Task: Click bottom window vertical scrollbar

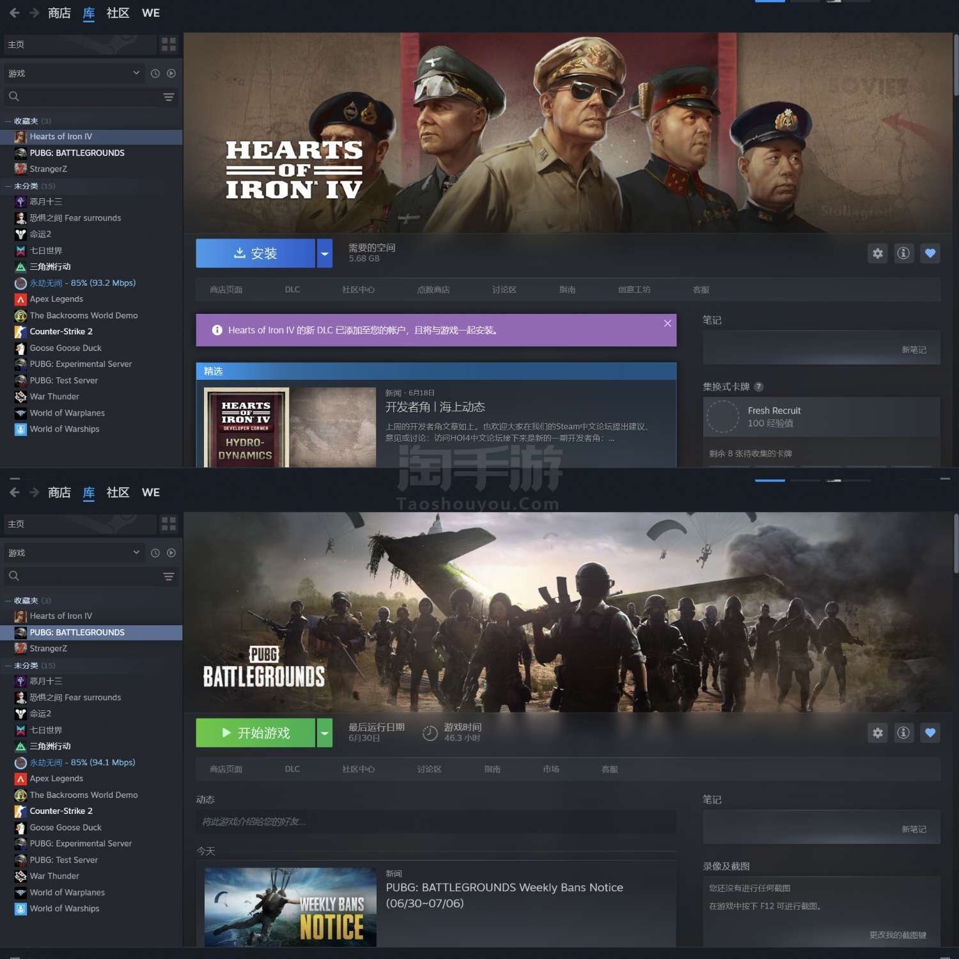Action: coord(956,543)
